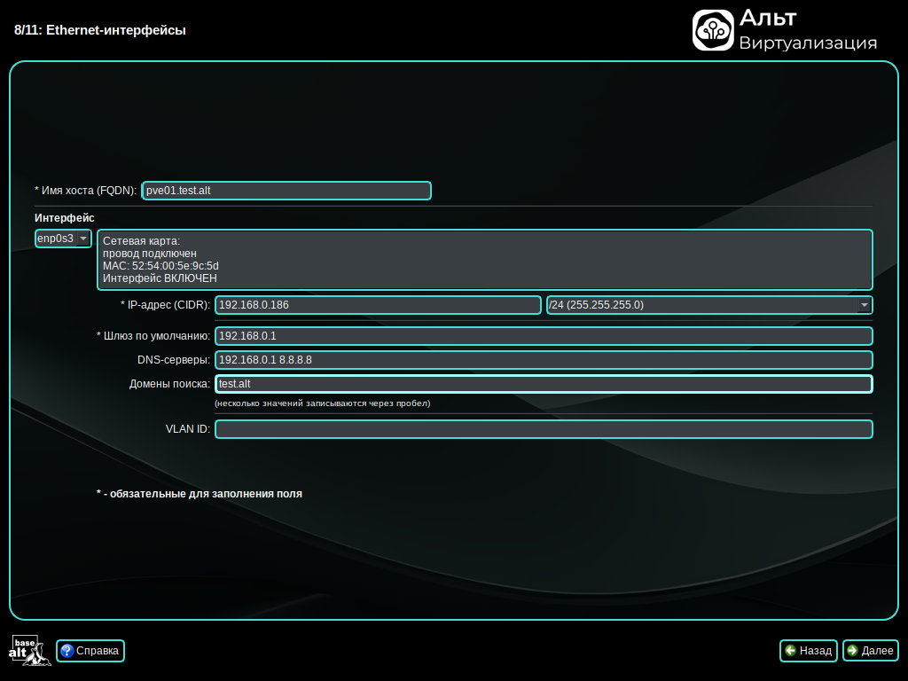Go back with the Назад button
This screenshot has width=908, height=681.
click(x=808, y=651)
